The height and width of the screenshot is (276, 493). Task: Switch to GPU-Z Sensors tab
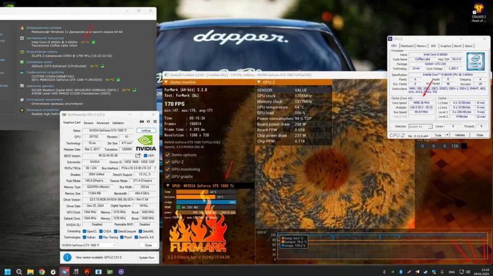[88, 123]
